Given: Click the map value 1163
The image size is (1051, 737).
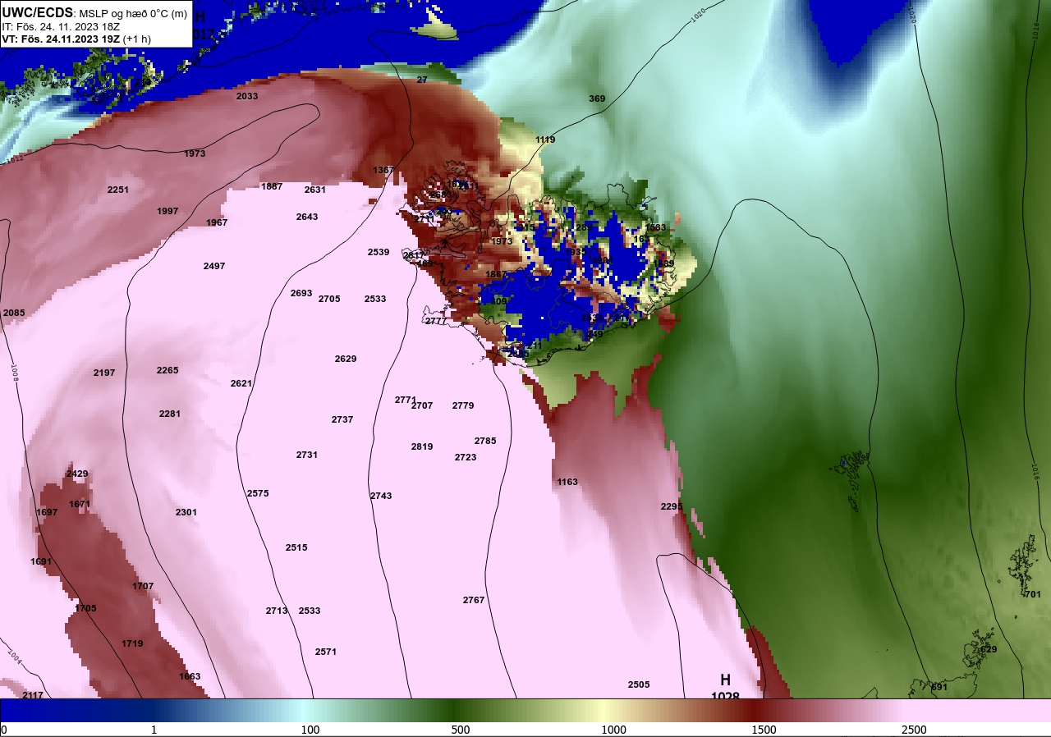Looking at the screenshot, I should point(567,482).
